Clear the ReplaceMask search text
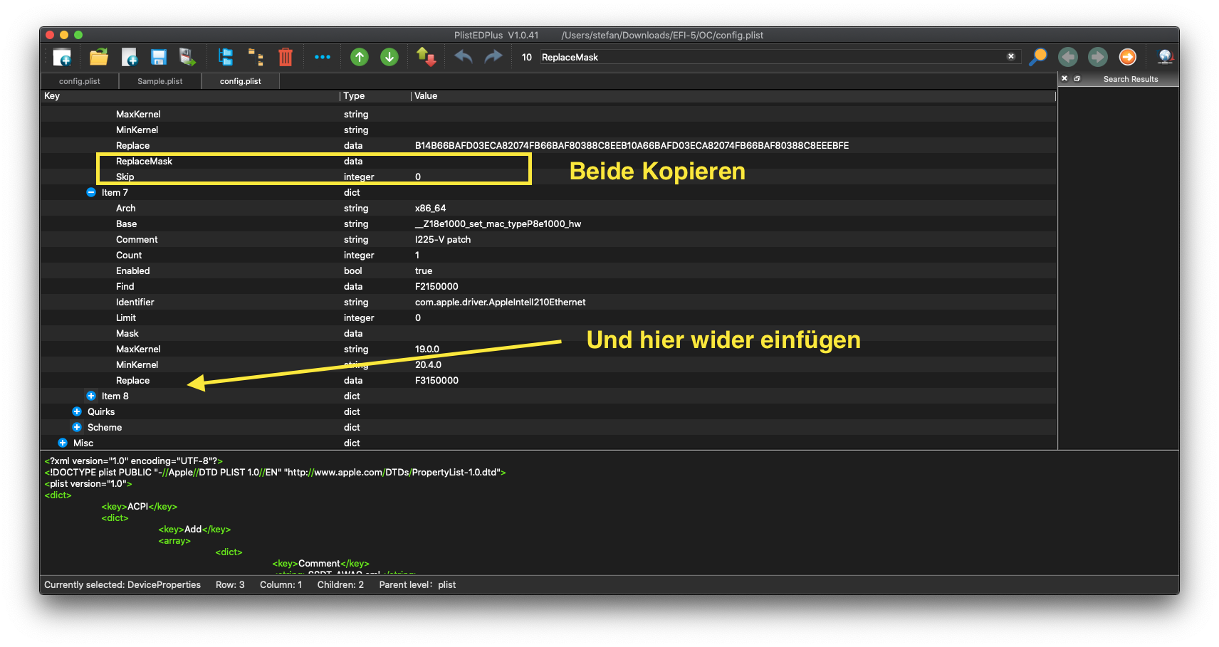This screenshot has height=647, width=1219. click(x=1010, y=57)
